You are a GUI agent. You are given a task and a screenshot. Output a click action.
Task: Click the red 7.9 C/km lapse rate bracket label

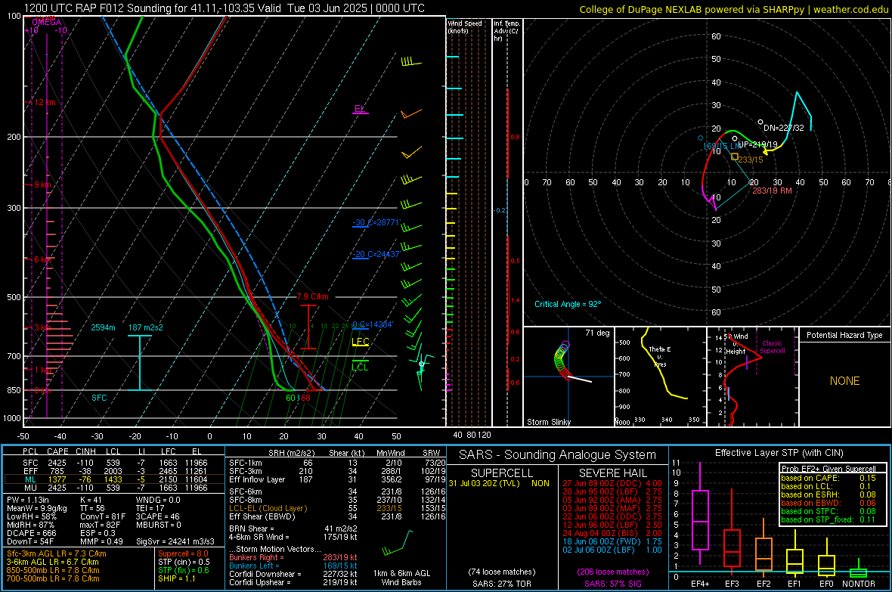(x=312, y=296)
